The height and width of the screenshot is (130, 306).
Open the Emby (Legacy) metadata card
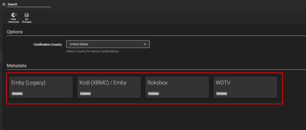pyautogui.click(x=41, y=87)
